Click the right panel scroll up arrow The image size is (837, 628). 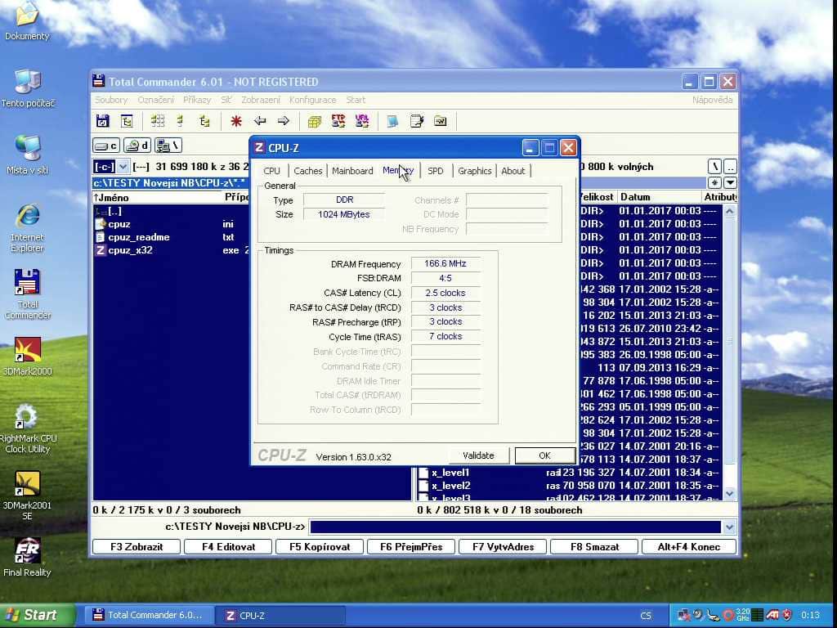[x=730, y=211]
